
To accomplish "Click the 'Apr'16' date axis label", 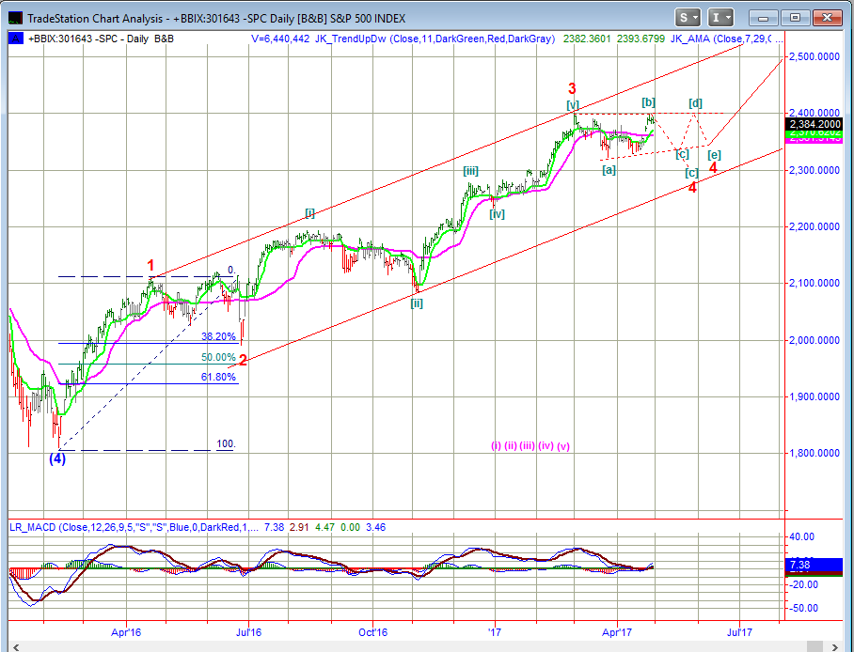I will click(x=126, y=632).
